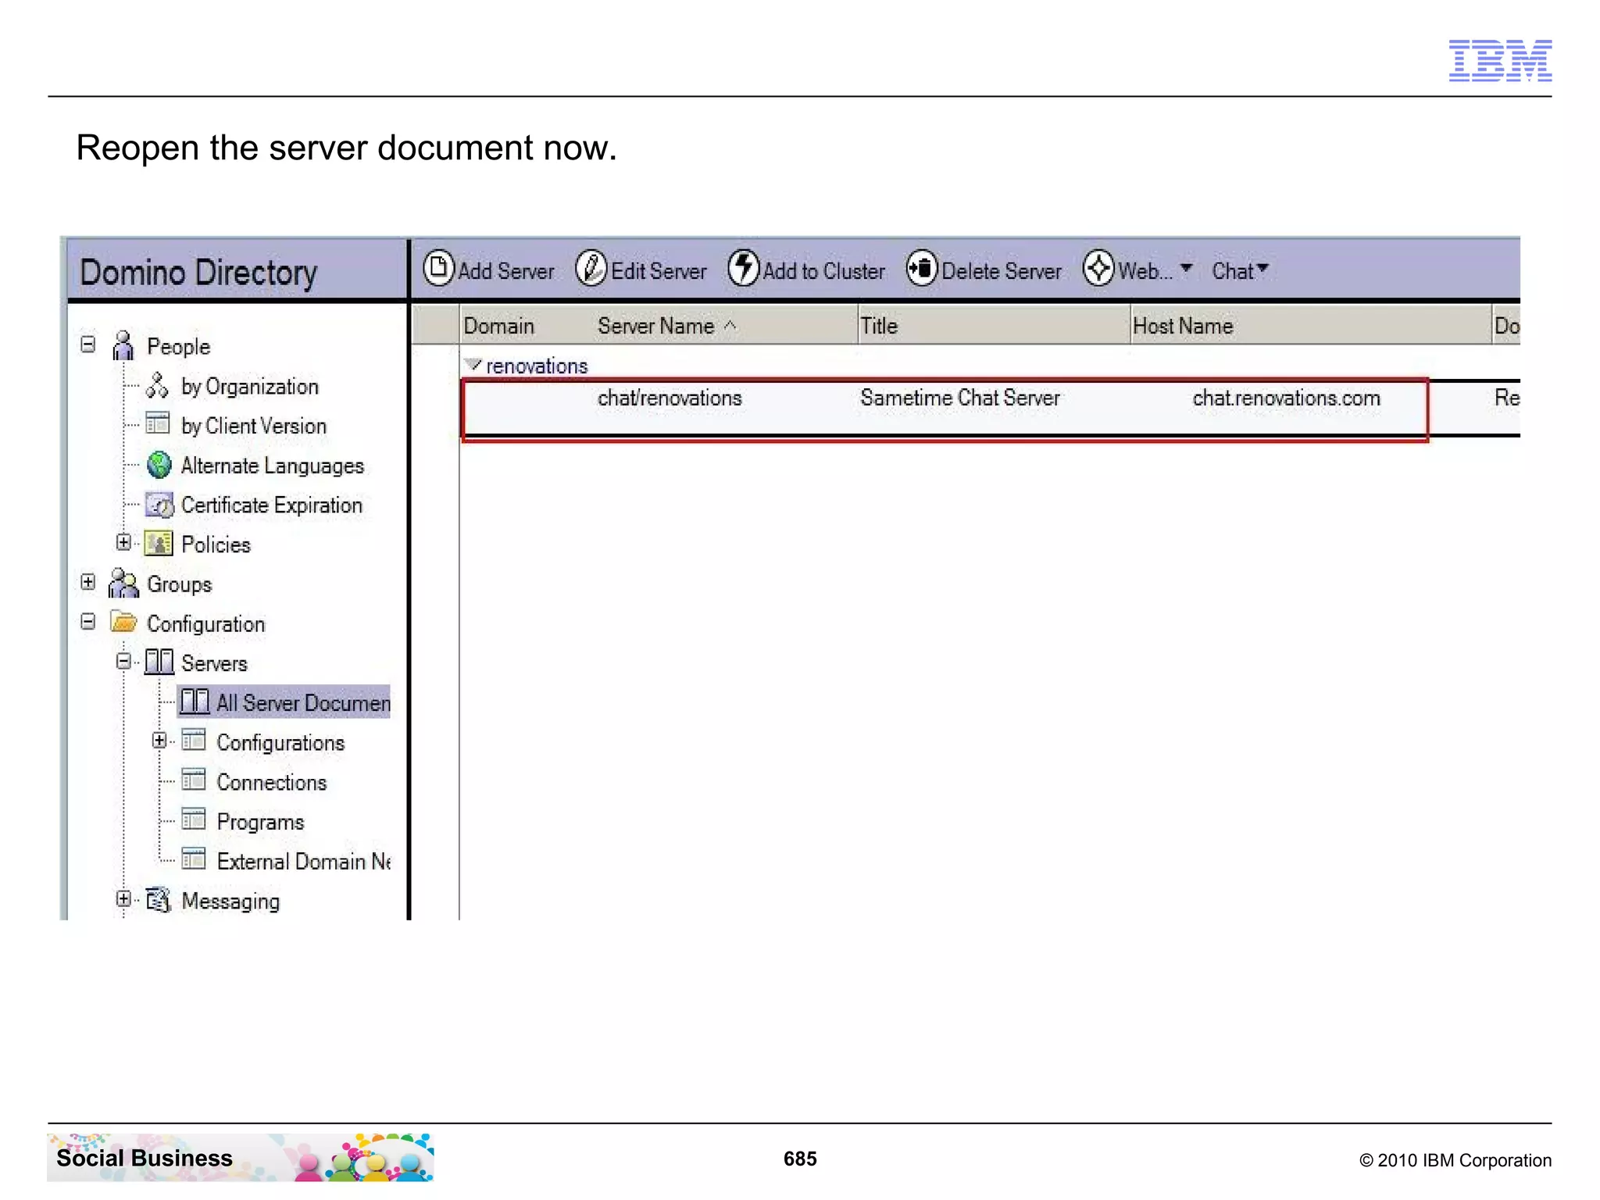Viewport: 1600px width, 1200px height.
Task: Click the chat.renovations.com host name cell
Action: click(1286, 398)
